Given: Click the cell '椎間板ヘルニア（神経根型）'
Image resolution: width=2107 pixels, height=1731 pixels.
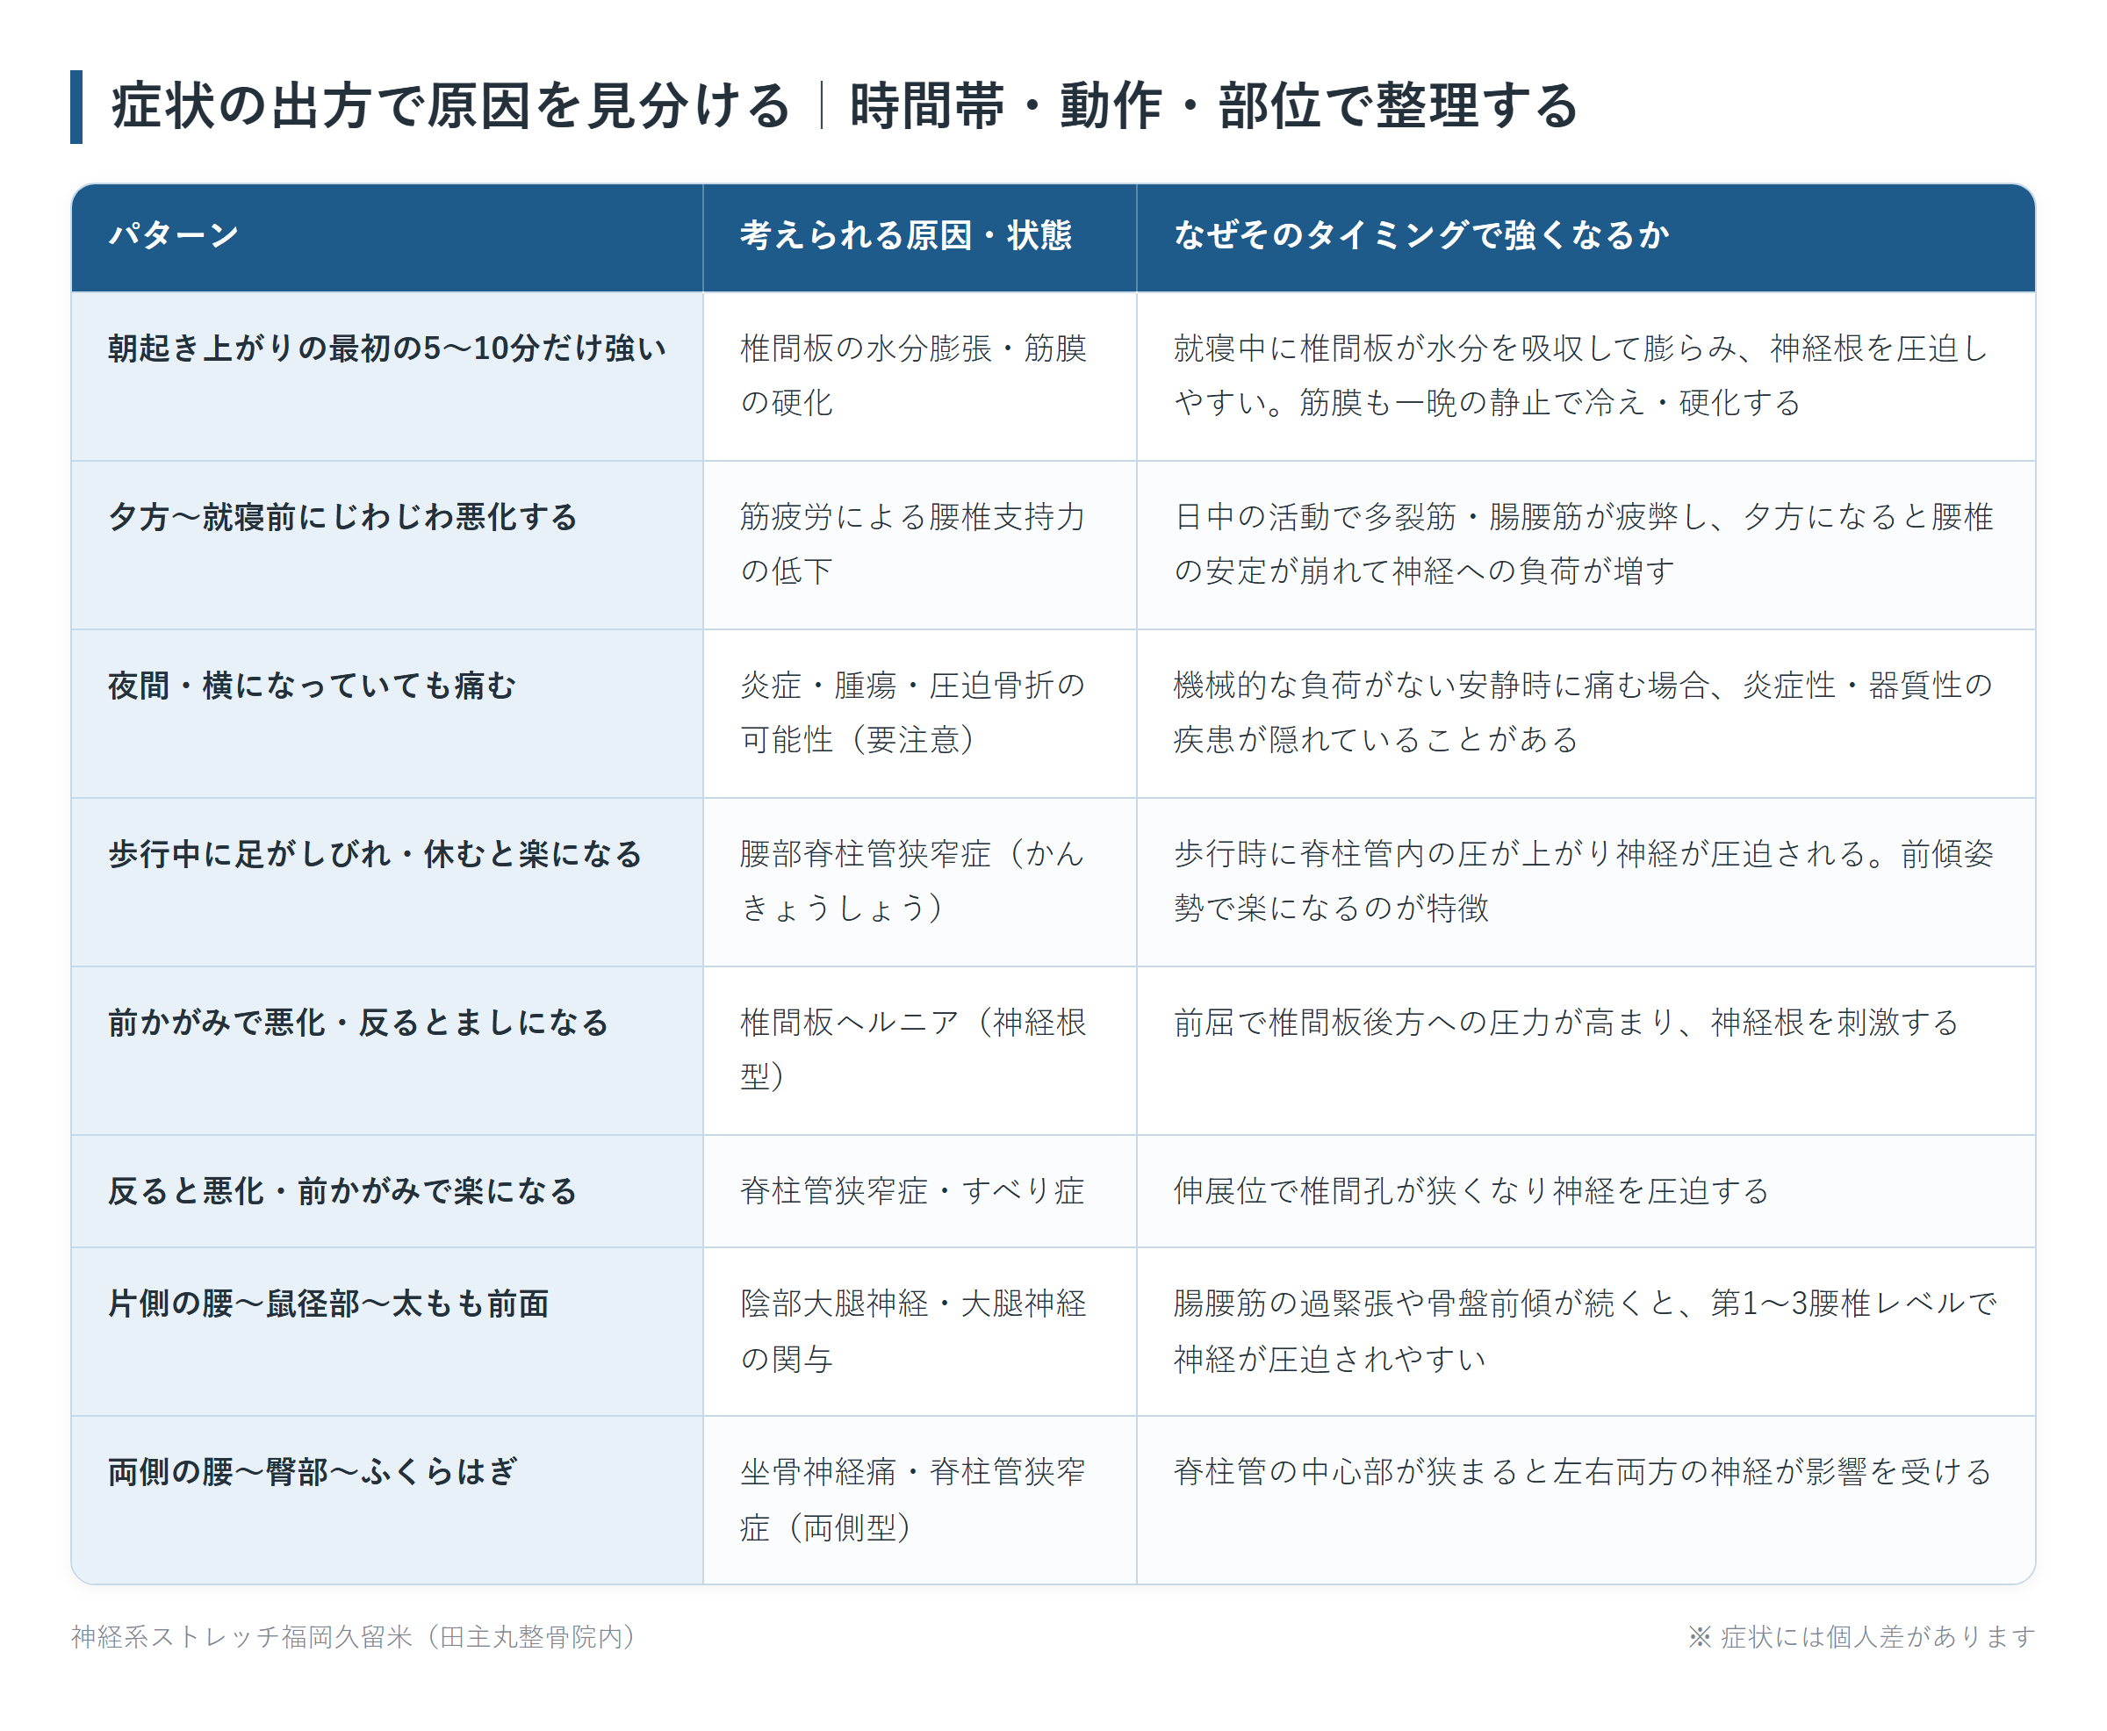Looking at the screenshot, I should pos(919,1050).
